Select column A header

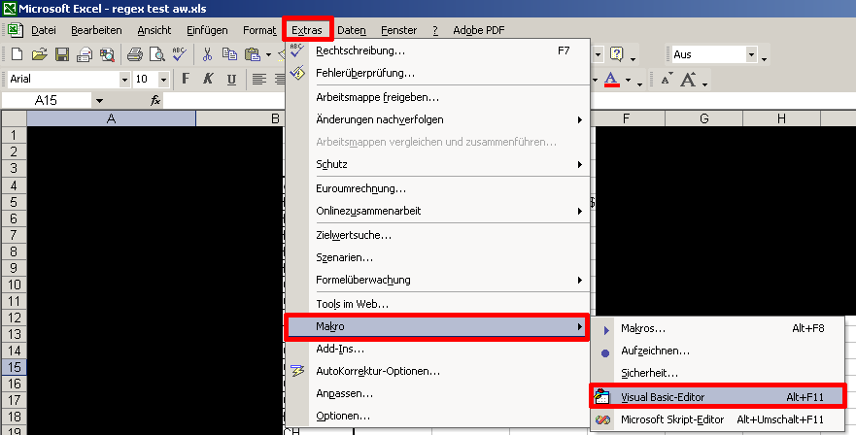pos(112,118)
